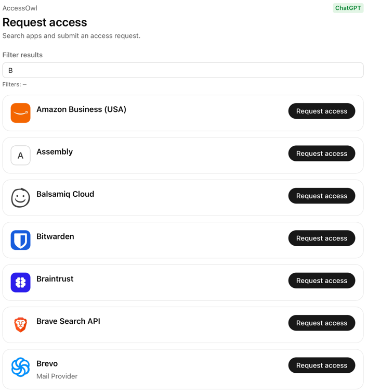The width and height of the screenshot is (367, 392).
Task: Select the Bitwarden app name
Action: (55, 236)
